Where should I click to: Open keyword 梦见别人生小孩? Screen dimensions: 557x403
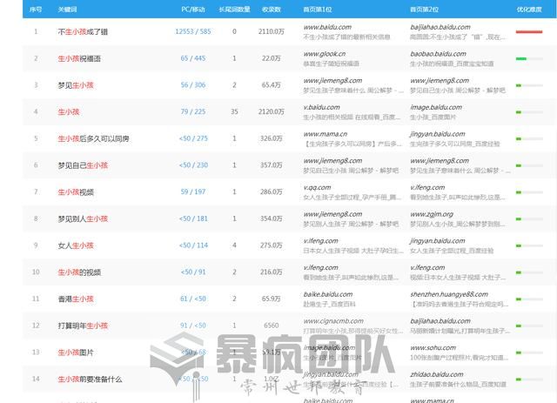[83, 218]
